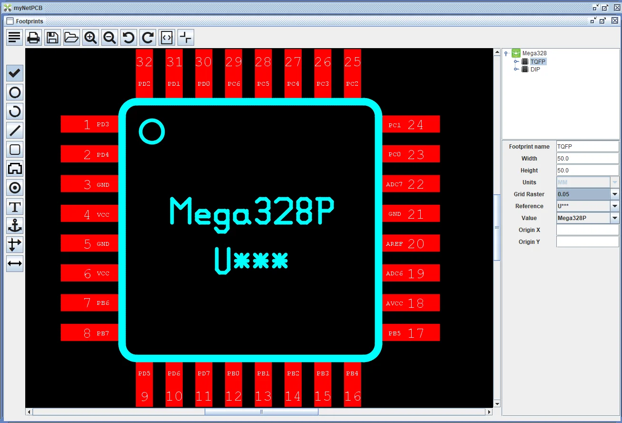This screenshot has width=622, height=423.
Task: Select the Anchor tool
Action: [14, 225]
